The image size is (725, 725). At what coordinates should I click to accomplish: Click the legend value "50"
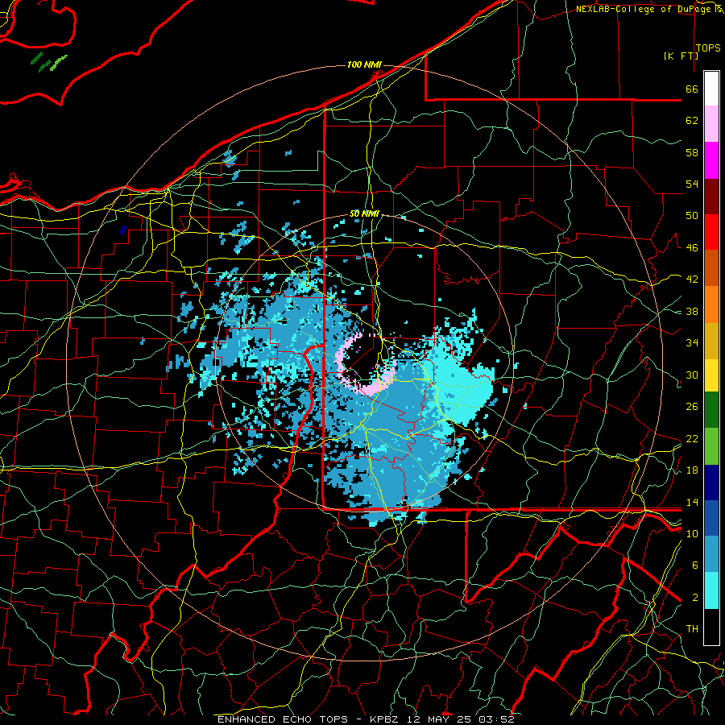point(692,216)
